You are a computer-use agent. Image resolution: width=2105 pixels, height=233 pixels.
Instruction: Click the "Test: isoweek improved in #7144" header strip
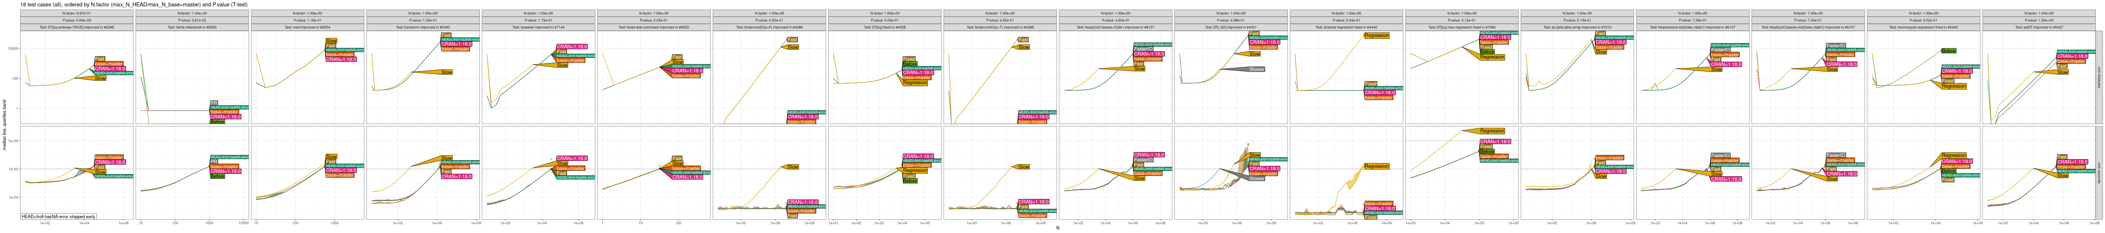coord(539,27)
